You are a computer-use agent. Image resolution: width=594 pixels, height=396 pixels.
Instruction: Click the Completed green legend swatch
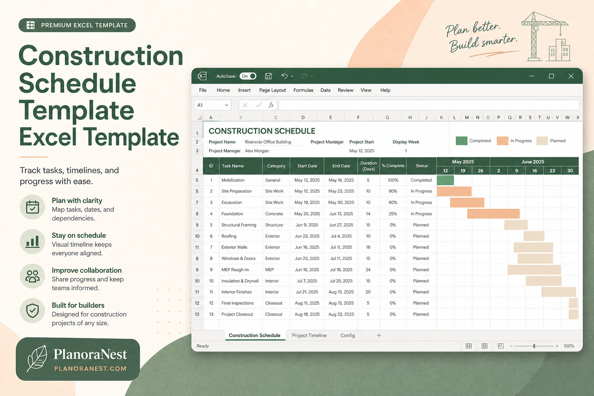coord(461,141)
